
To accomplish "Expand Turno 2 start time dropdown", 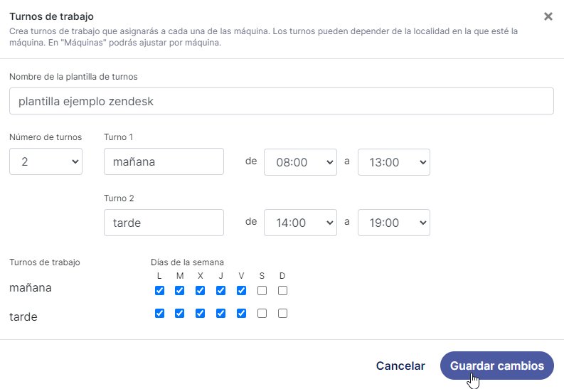I will (x=299, y=223).
